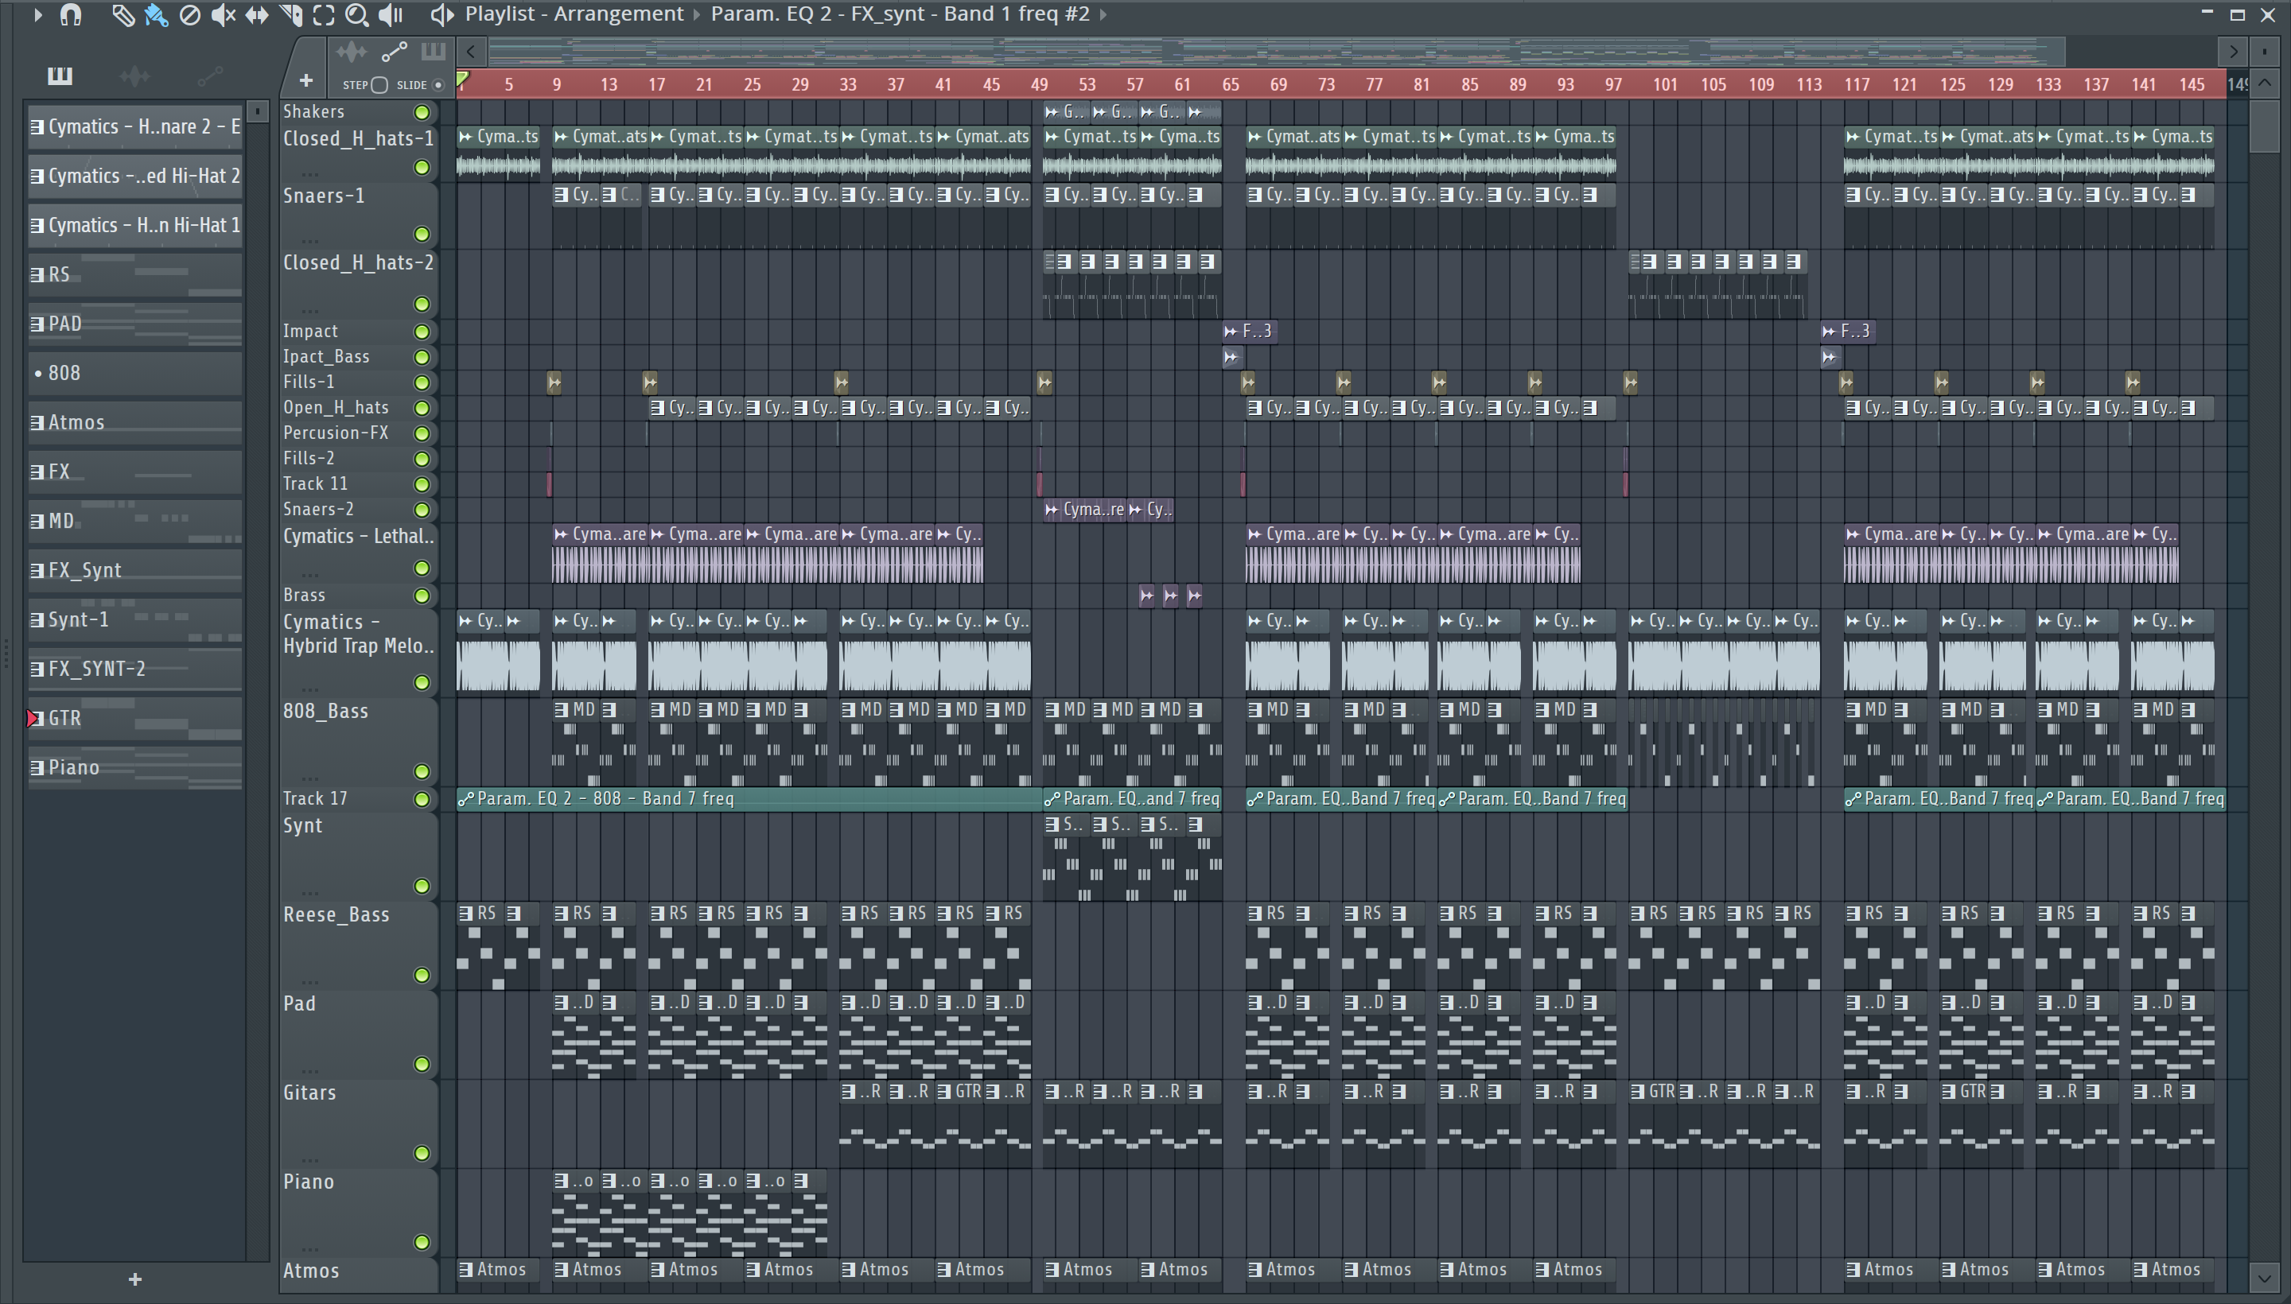Show patterns tab in the picker panel
The height and width of the screenshot is (1304, 2291).
tap(60, 76)
